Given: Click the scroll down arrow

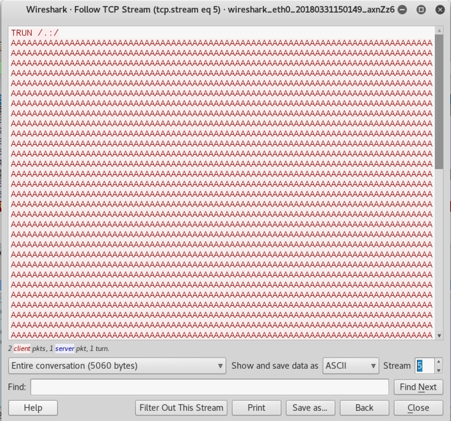Looking at the screenshot, I should [439, 336].
